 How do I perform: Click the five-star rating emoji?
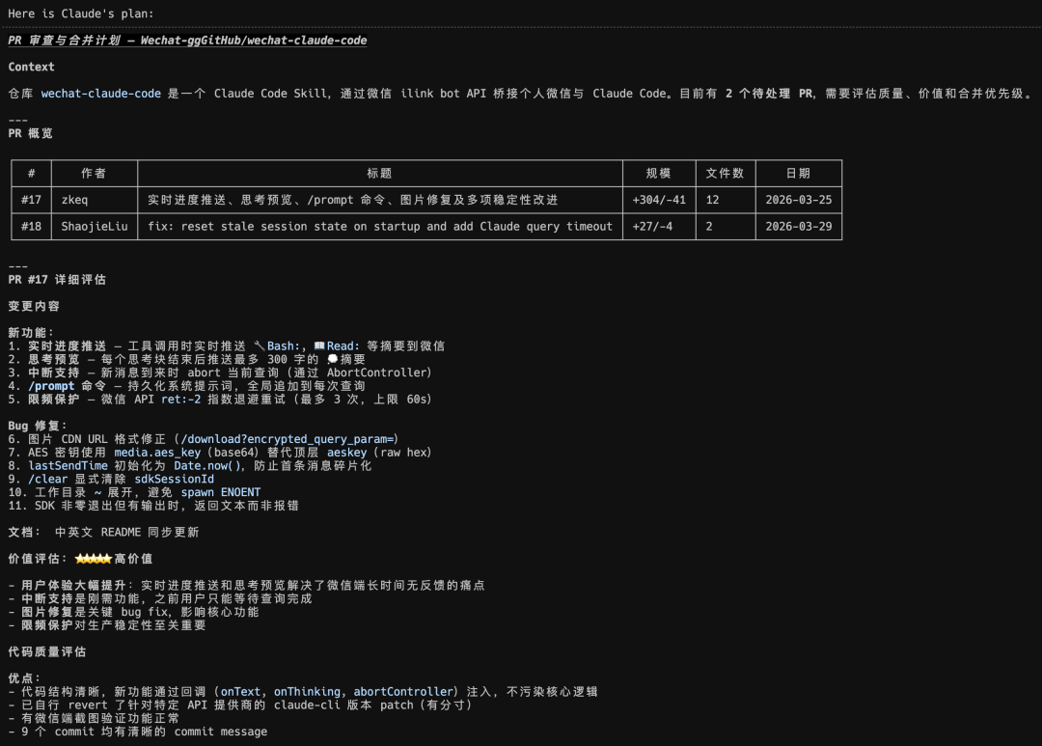click(93, 559)
